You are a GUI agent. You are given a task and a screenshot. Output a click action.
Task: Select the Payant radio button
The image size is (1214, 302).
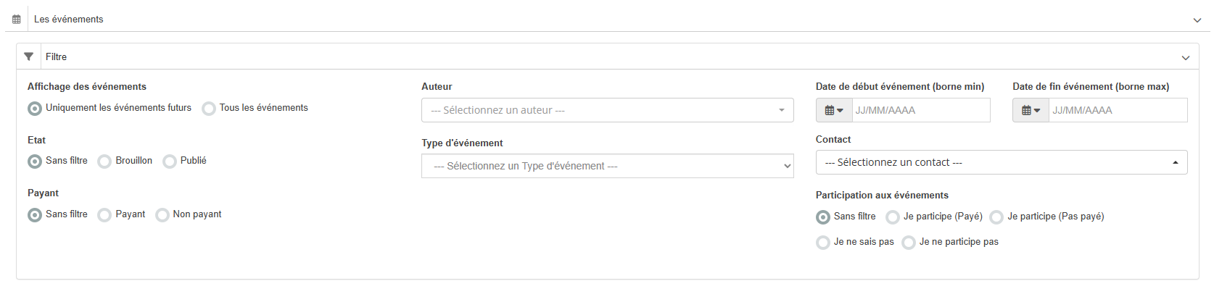(x=104, y=215)
